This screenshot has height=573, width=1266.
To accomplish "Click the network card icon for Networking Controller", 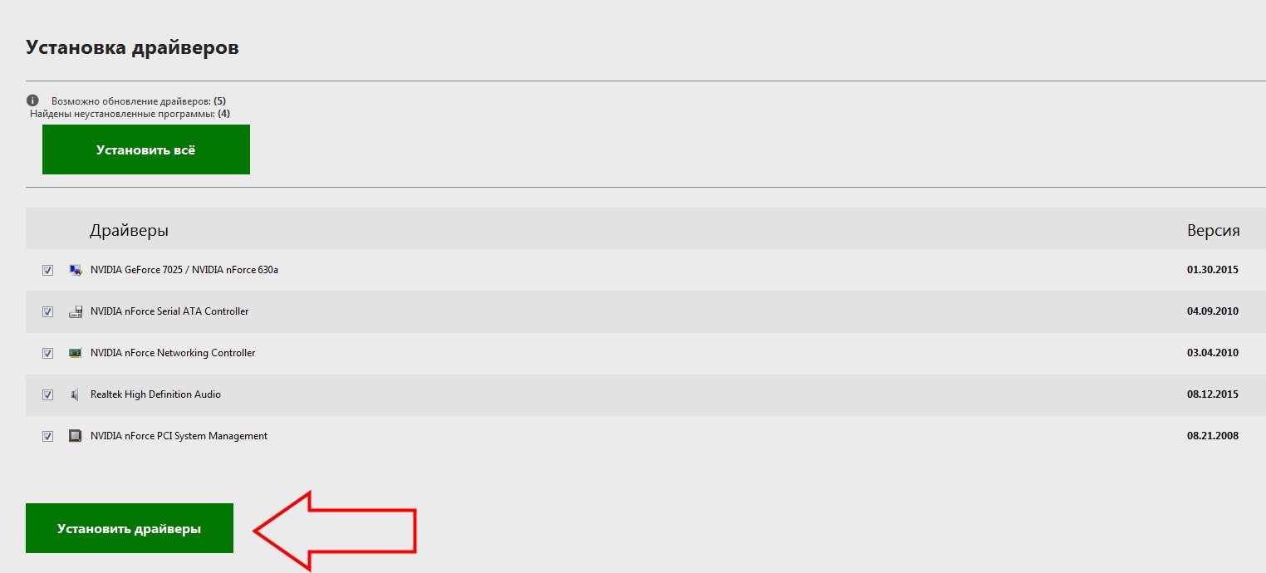I will point(76,353).
